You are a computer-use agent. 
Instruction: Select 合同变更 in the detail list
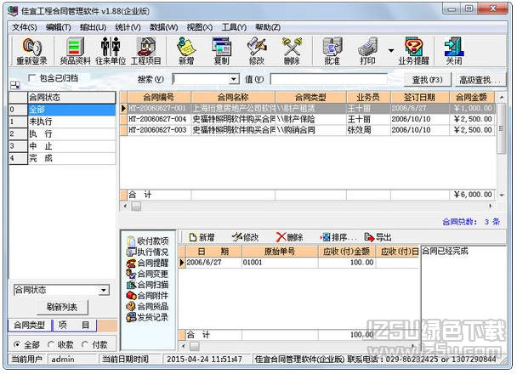click(148, 274)
